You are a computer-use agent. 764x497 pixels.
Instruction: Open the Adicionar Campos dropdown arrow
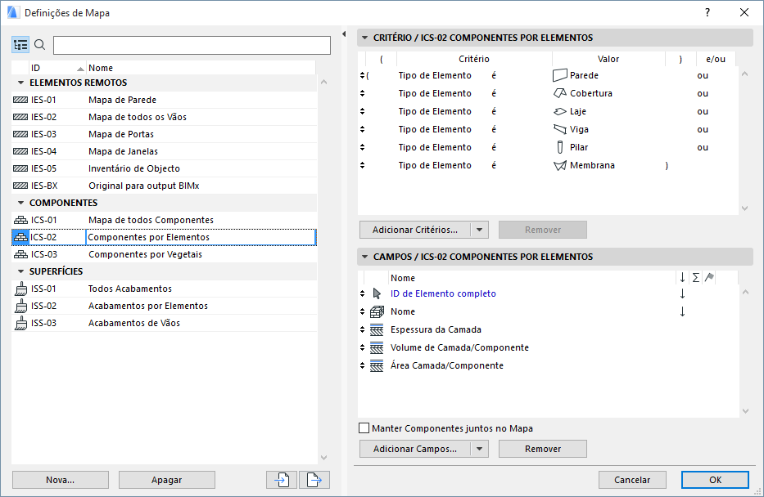point(481,449)
